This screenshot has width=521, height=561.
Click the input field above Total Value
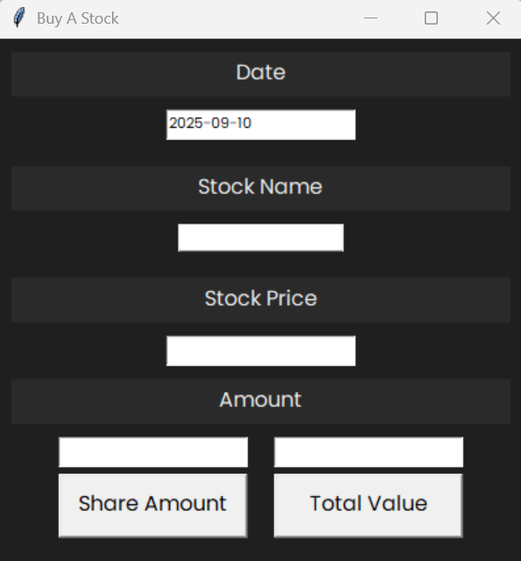click(x=369, y=452)
